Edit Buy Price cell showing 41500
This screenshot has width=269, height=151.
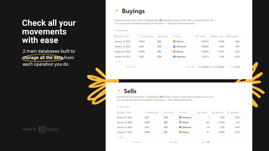[x=218, y=52]
